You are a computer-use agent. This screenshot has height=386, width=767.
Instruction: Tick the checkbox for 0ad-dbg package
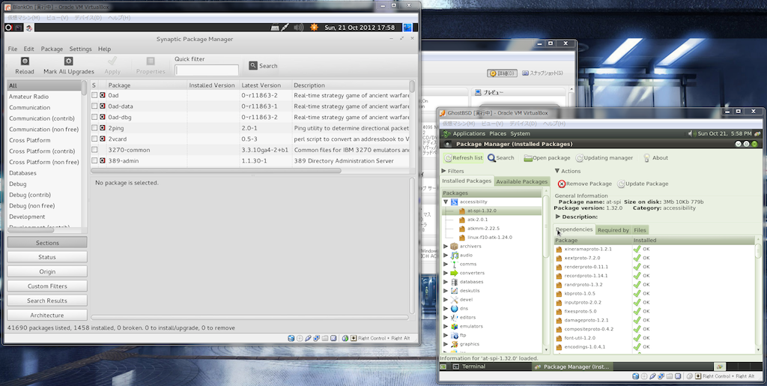click(x=94, y=118)
